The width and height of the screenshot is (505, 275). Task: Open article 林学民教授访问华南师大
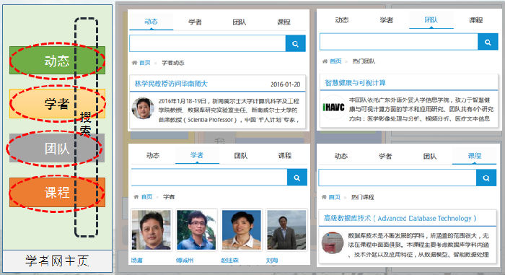click(171, 84)
